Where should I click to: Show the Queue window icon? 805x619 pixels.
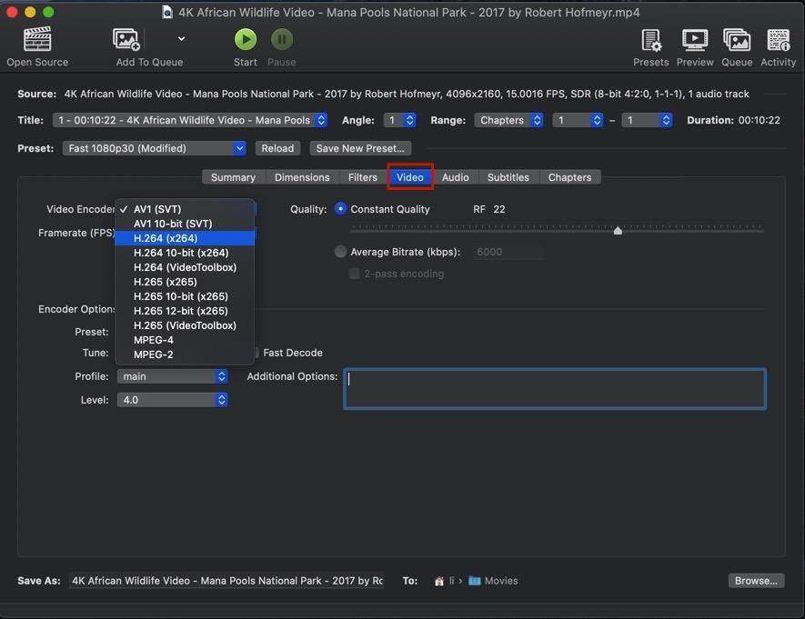(x=737, y=40)
